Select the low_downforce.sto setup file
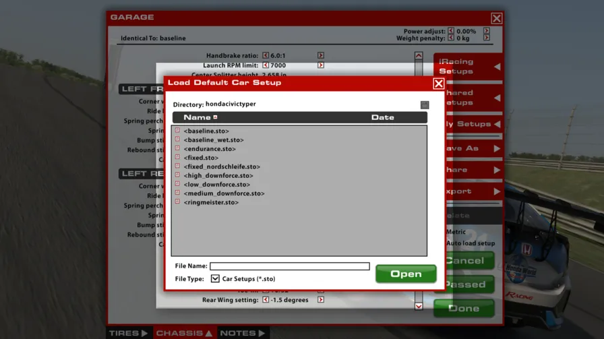Viewport: 604px width, 339px height. point(216,184)
